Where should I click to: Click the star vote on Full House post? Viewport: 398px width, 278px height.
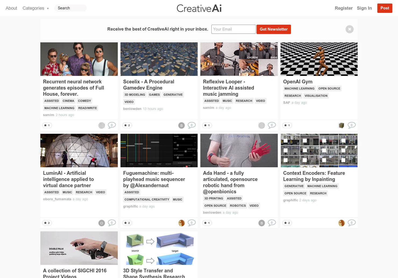click(x=47, y=125)
